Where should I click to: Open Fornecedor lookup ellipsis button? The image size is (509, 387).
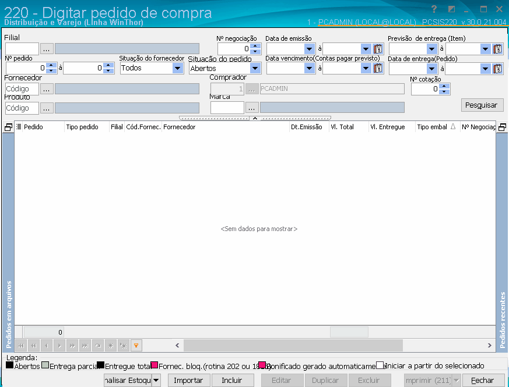point(47,89)
